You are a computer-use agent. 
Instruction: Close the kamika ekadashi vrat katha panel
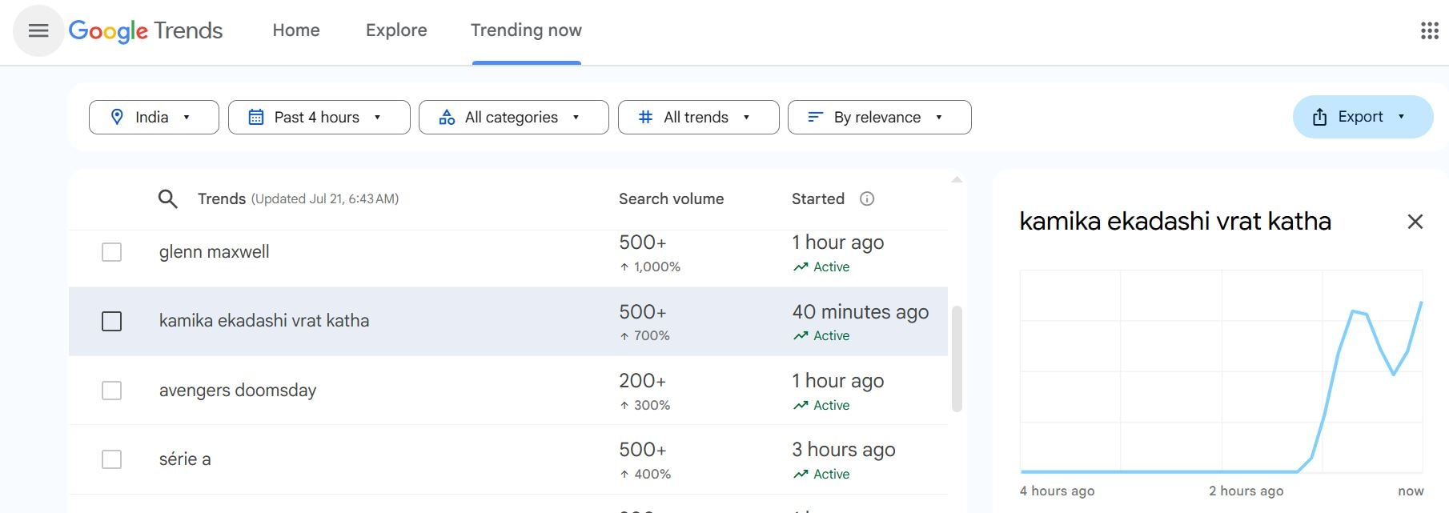(1415, 222)
